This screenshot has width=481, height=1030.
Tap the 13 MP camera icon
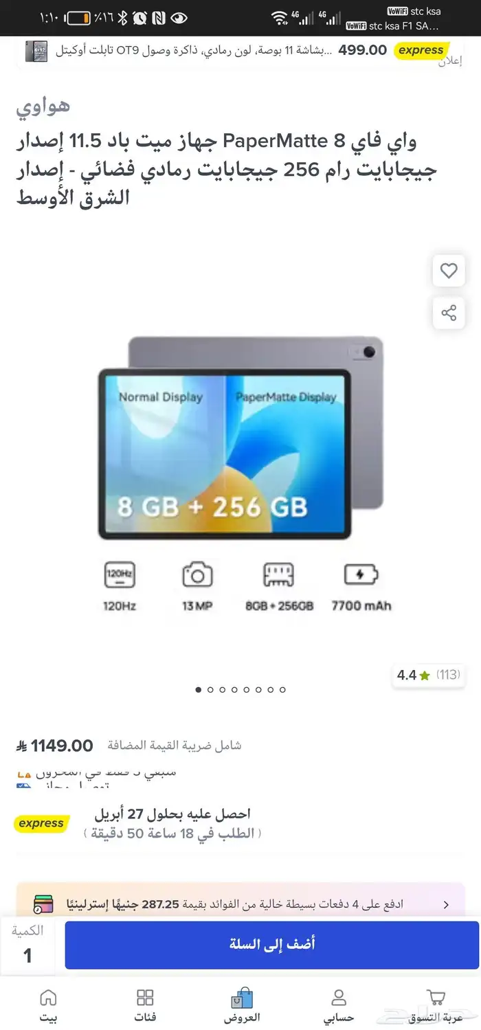197,575
